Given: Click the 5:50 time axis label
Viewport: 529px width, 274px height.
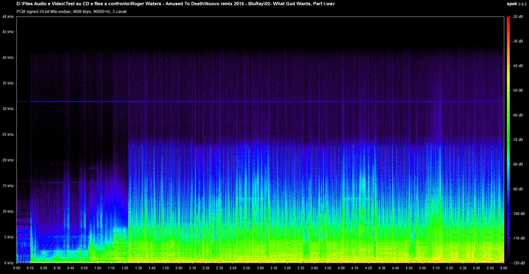Looking at the screenshot, I should coord(490,268).
